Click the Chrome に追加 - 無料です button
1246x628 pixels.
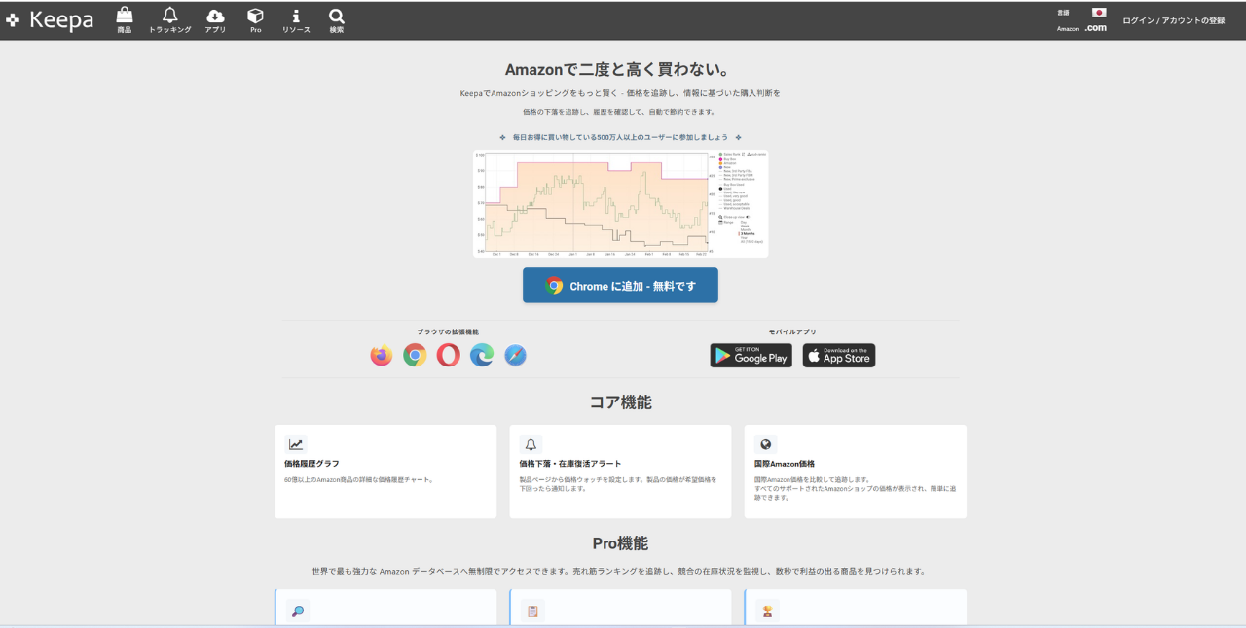click(620, 286)
